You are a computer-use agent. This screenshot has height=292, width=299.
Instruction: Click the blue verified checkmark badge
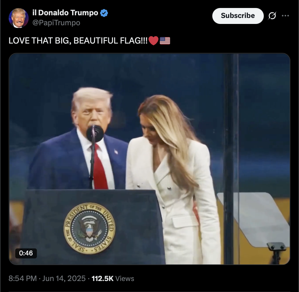click(104, 13)
